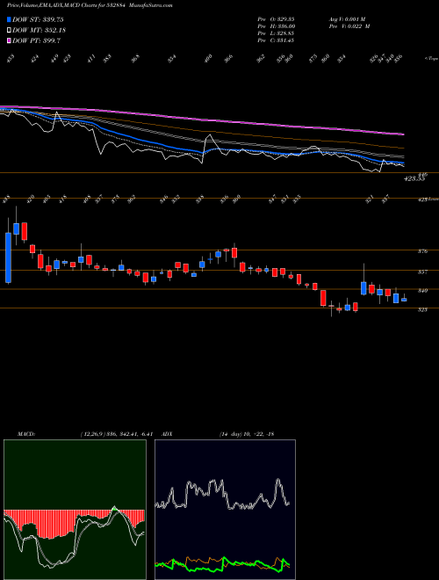
Task: Click the 357 price axis label
Action: tap(422, 272)
